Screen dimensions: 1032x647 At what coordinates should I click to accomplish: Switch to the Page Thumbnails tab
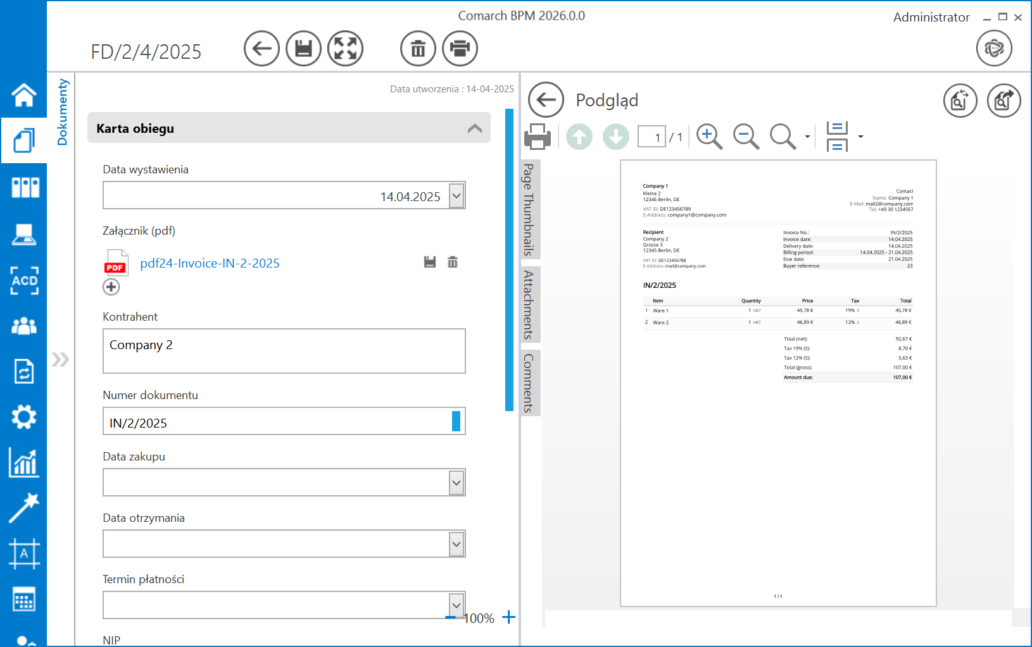tap(529, 209)
